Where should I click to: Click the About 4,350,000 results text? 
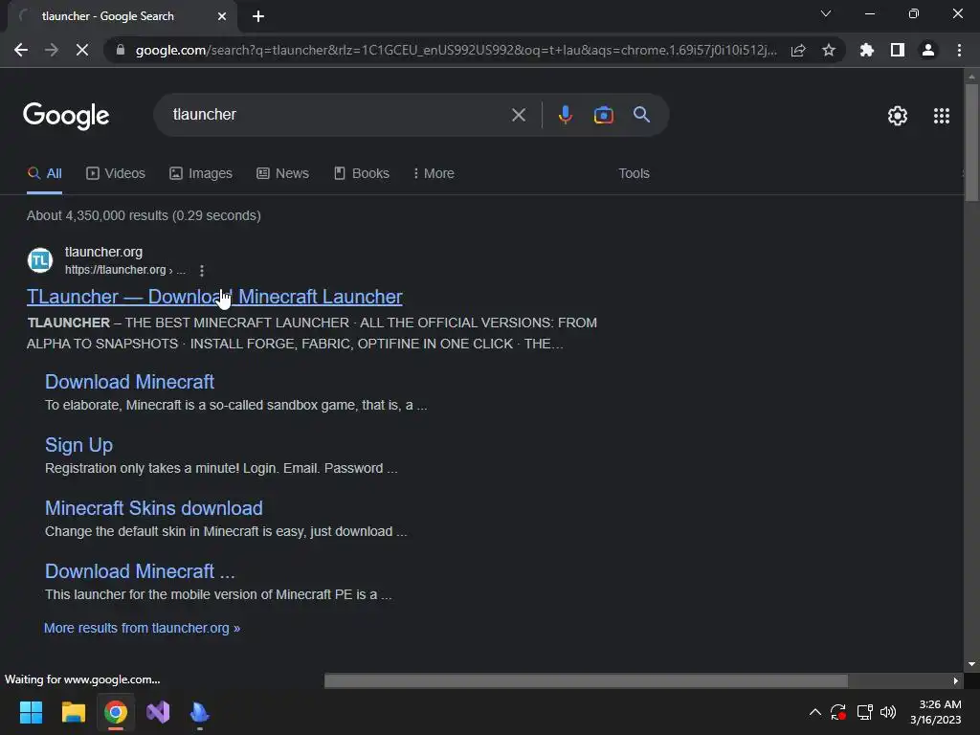coord(144,215)
